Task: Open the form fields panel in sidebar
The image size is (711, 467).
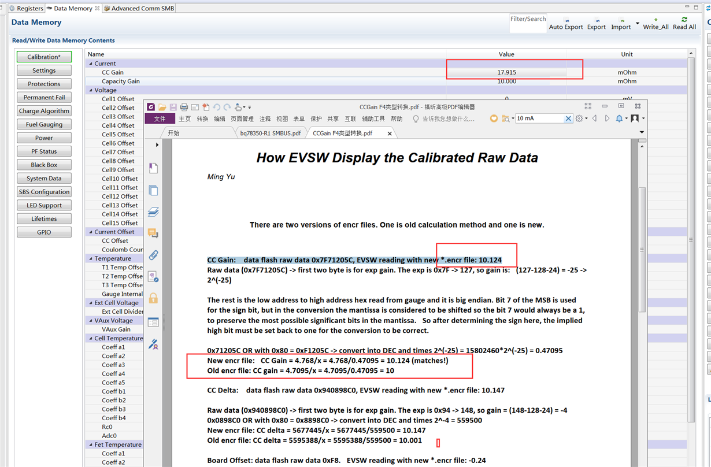Action: (153, 323)
